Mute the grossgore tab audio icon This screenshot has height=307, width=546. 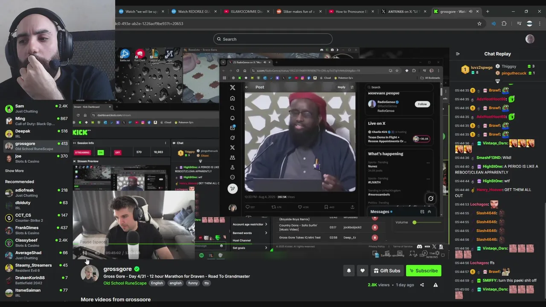[470, 12]
